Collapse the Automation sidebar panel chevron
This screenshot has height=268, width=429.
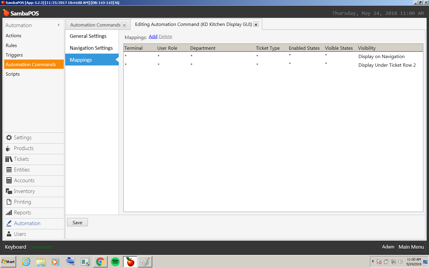click(59, 25)
